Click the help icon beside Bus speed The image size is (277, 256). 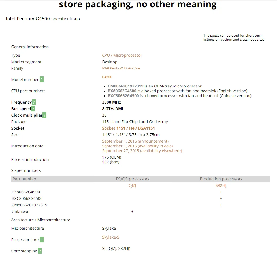click(x=33, y=109)
